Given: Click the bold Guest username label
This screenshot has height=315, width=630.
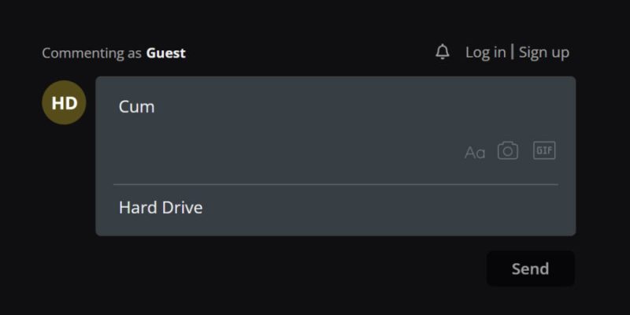Looking at the screenshot, I should tap(165, 54).
